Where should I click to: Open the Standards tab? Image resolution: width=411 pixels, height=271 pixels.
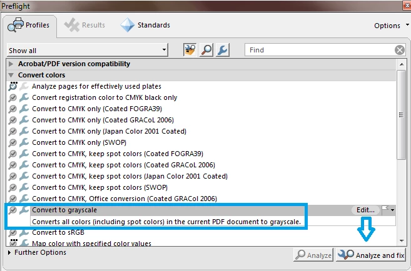tap(146, 26)
